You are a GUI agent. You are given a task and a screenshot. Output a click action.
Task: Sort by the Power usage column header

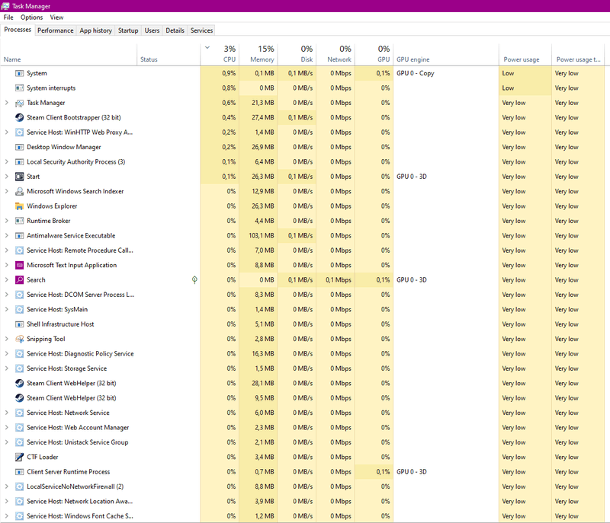coord(525,54)
